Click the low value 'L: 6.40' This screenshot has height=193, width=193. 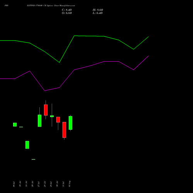(98, 13)
